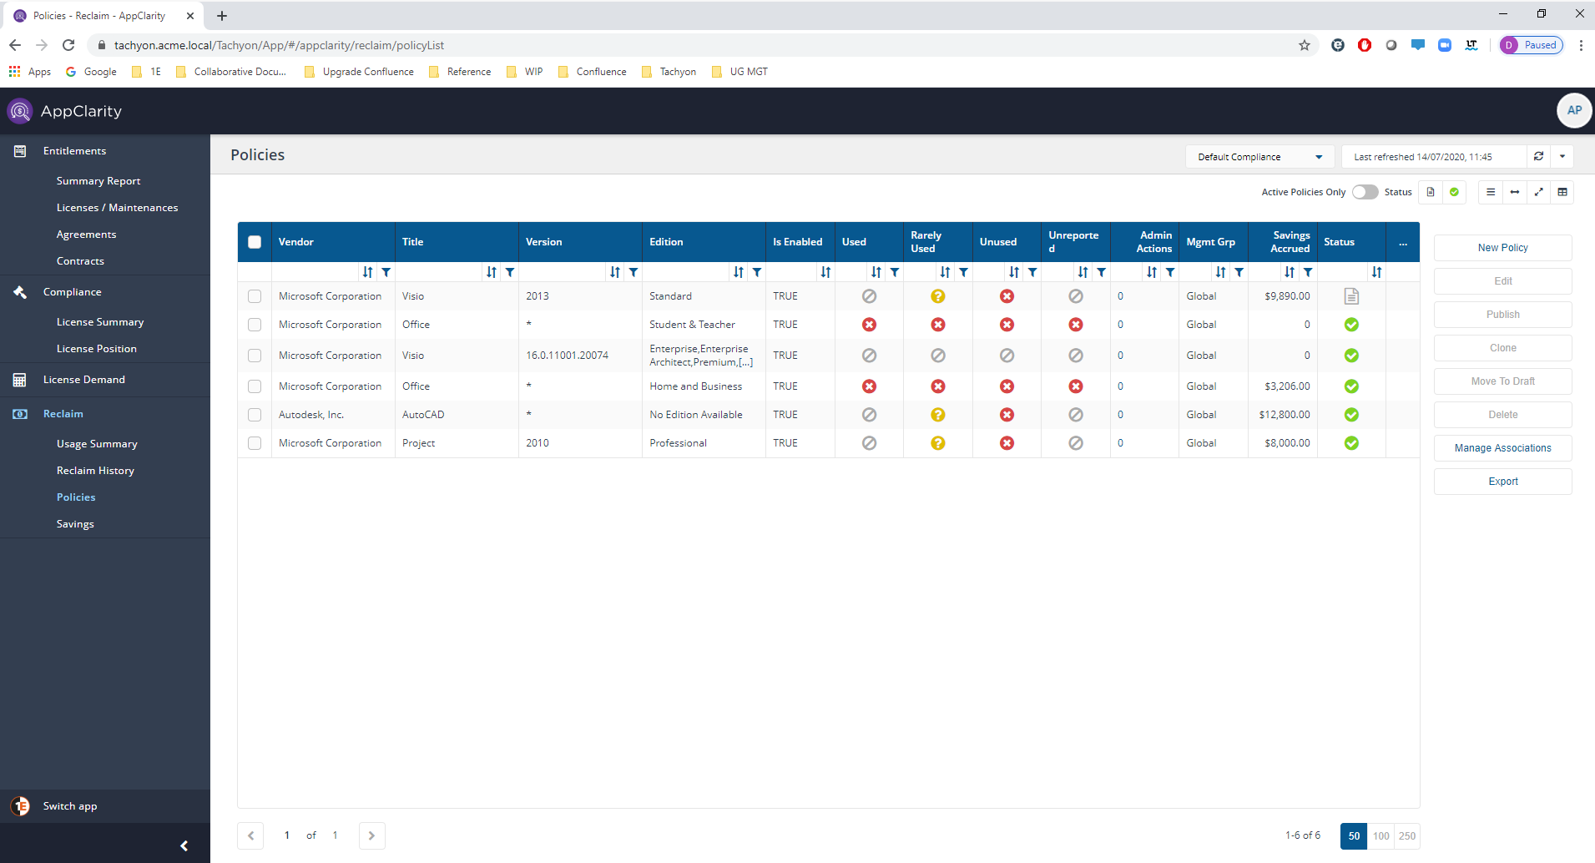This screenshot has height=863, width=1595.
Task: Go to the previous page arrow
Action: 250,835
